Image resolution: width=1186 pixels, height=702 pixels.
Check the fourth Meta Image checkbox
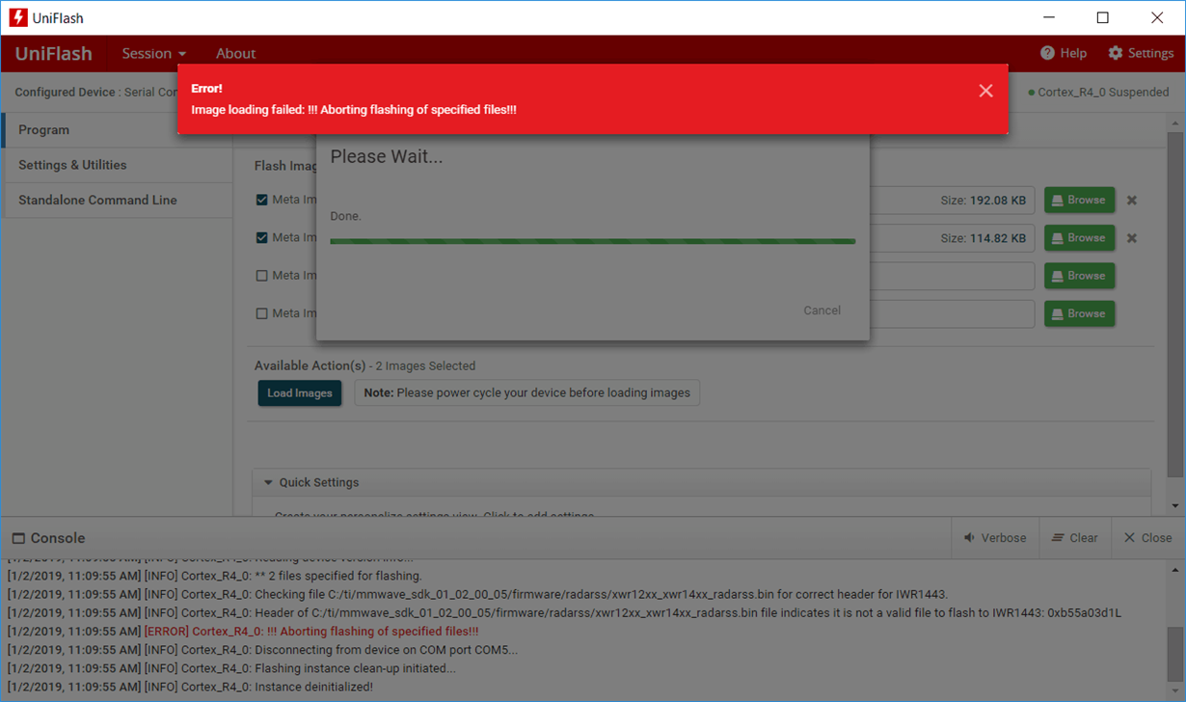[x=261, y=313]
